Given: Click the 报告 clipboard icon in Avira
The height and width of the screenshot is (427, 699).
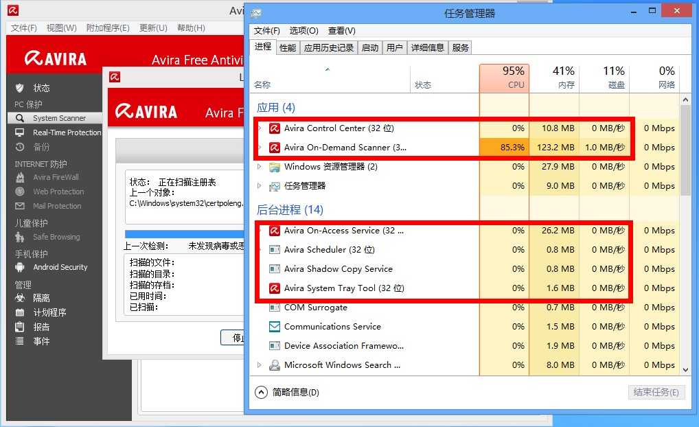Looking at the screenshot, I should point(20,327).
